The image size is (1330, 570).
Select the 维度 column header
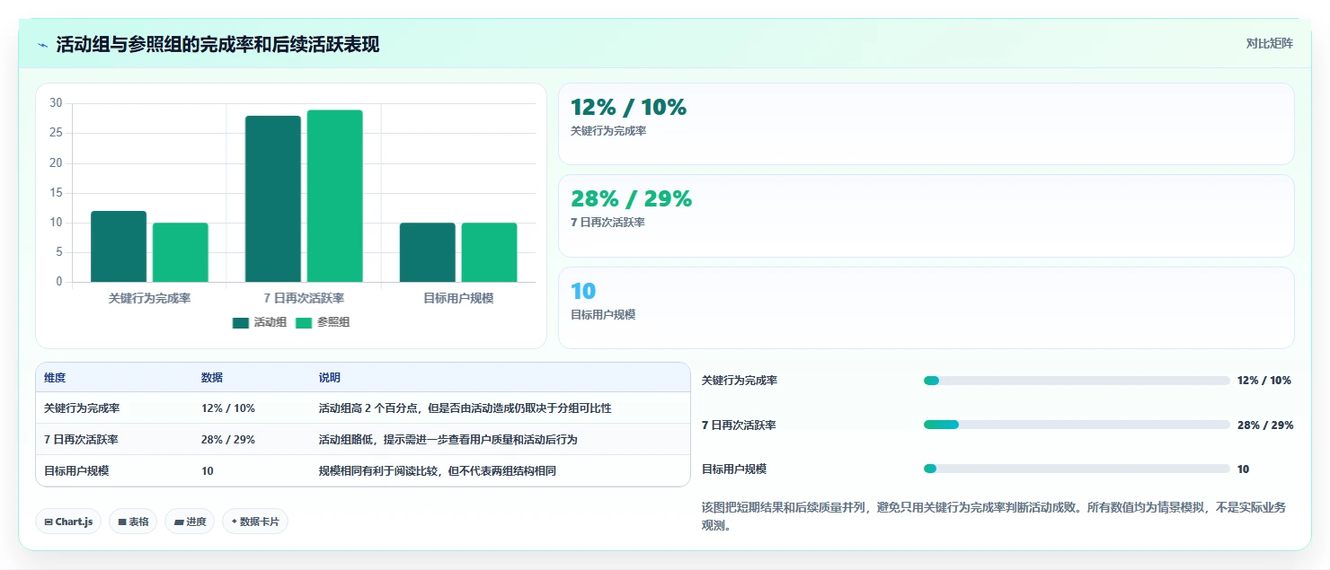(x=55, y=378)
